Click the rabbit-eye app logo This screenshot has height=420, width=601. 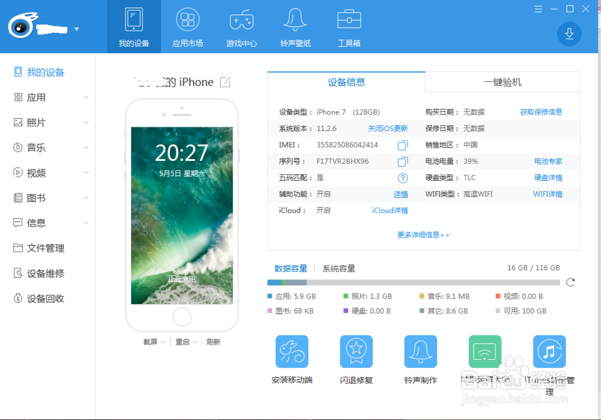tap(22, 25)
